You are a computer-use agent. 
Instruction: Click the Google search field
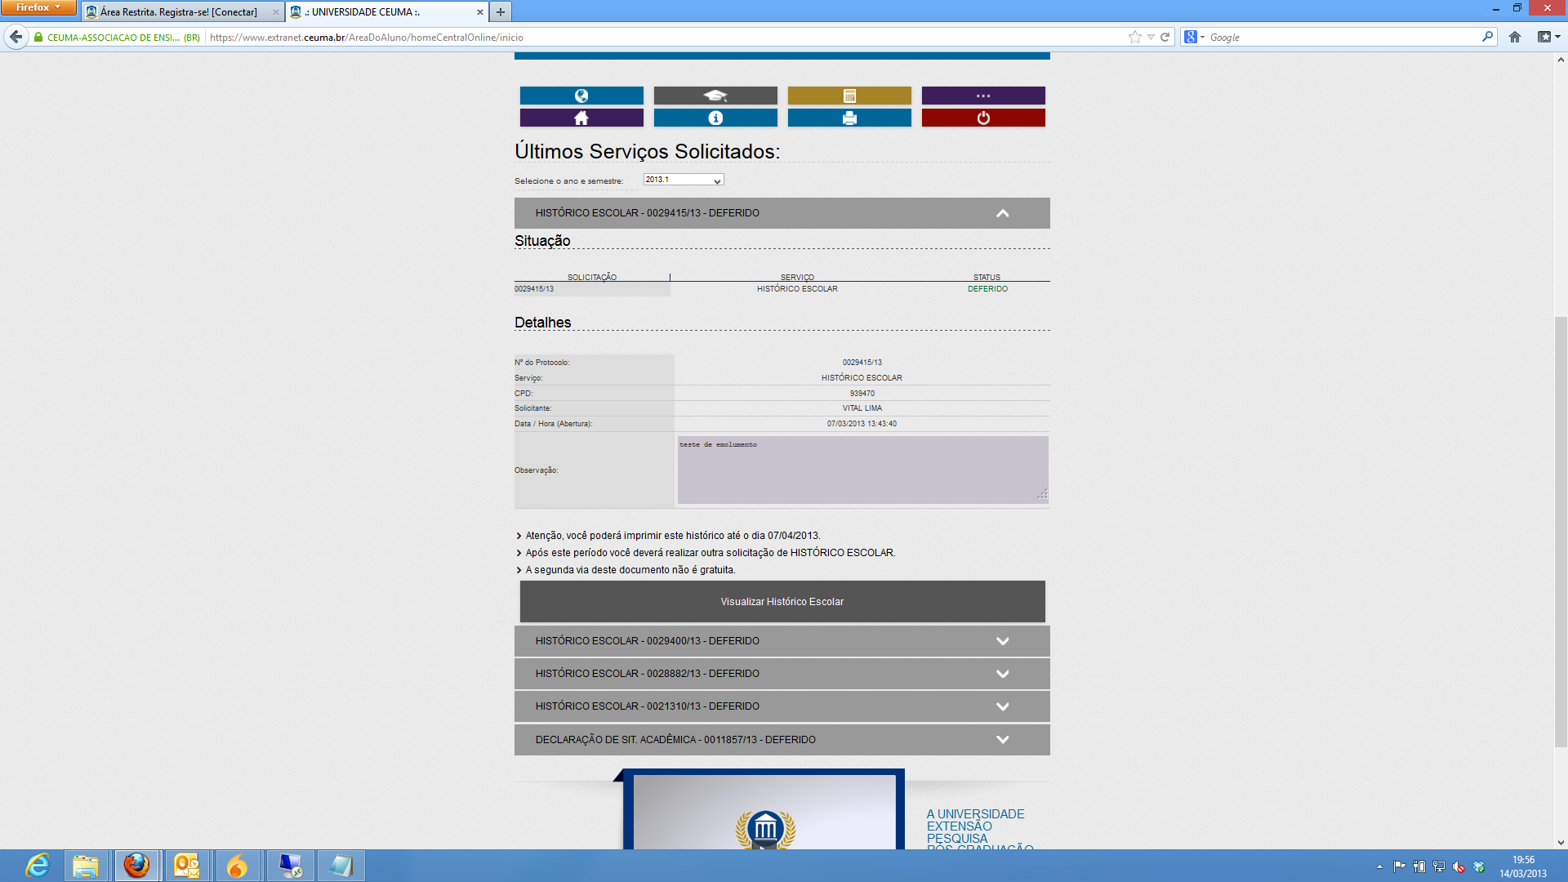pos(1343,37)
